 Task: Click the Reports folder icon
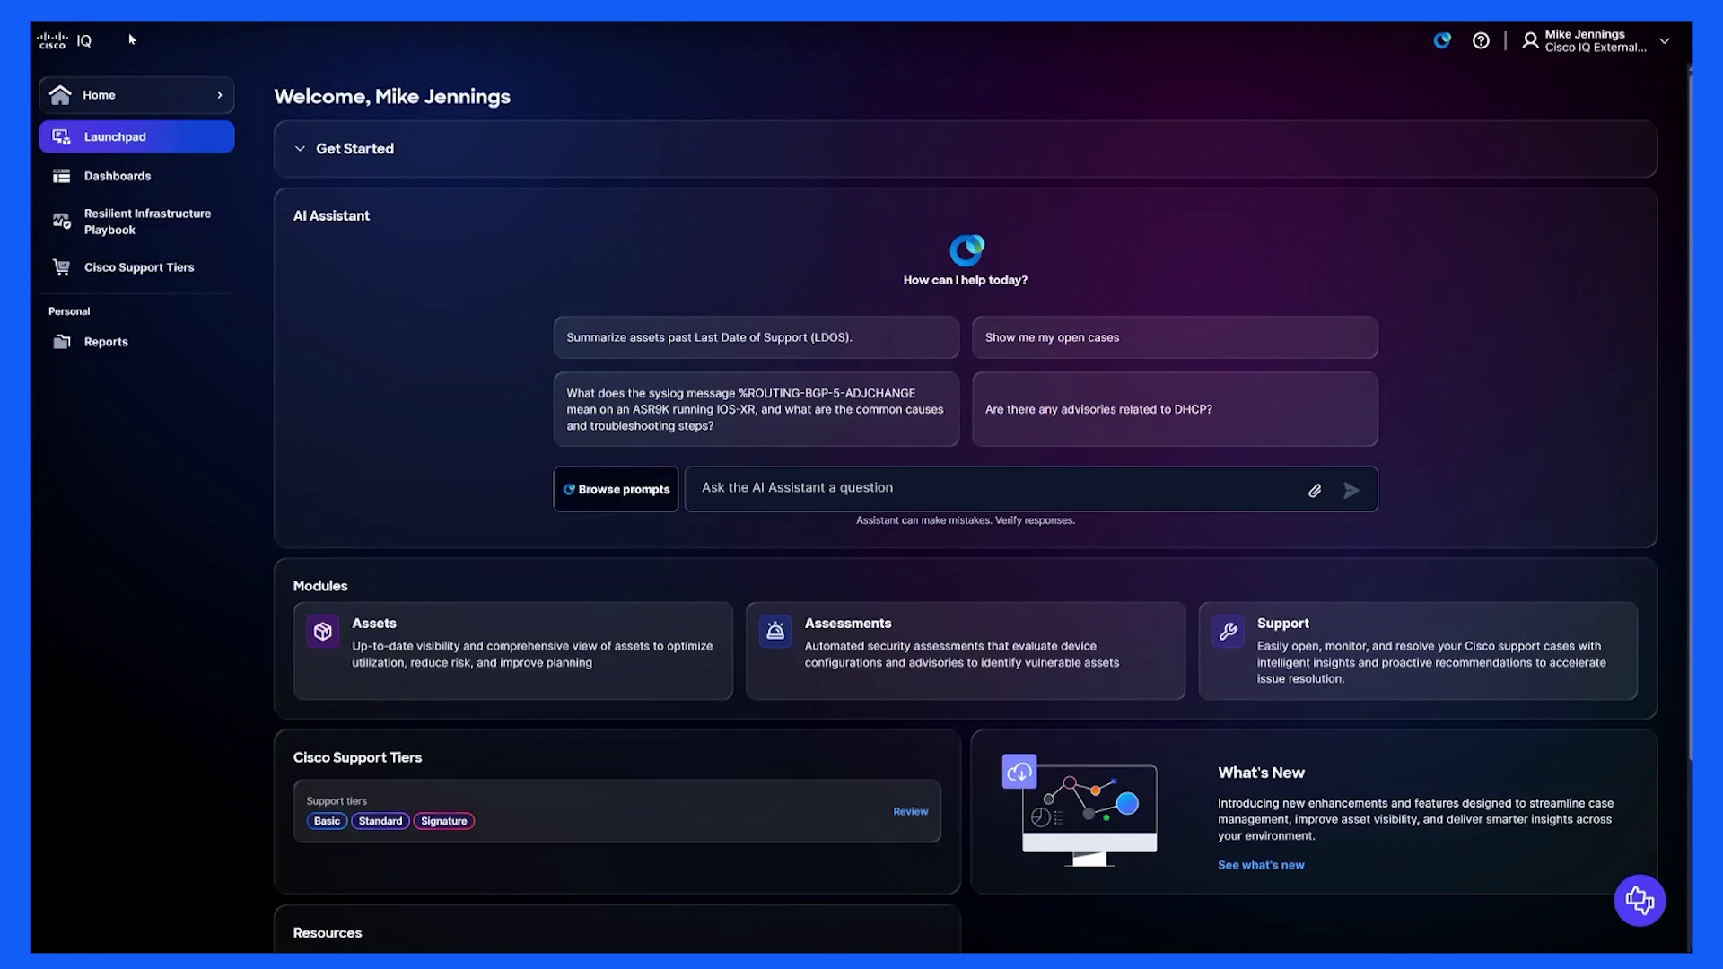[61, 342]
